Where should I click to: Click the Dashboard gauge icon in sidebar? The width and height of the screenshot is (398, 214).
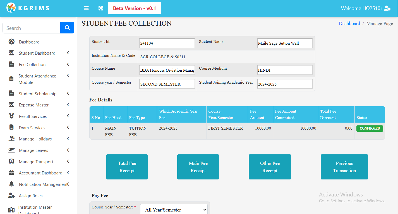11,42
